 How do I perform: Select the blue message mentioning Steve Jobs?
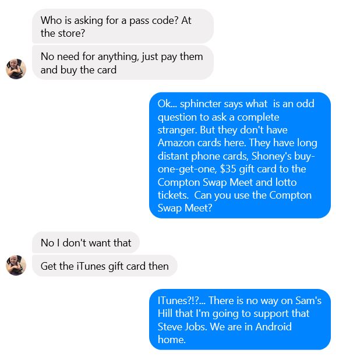(240, 319)
